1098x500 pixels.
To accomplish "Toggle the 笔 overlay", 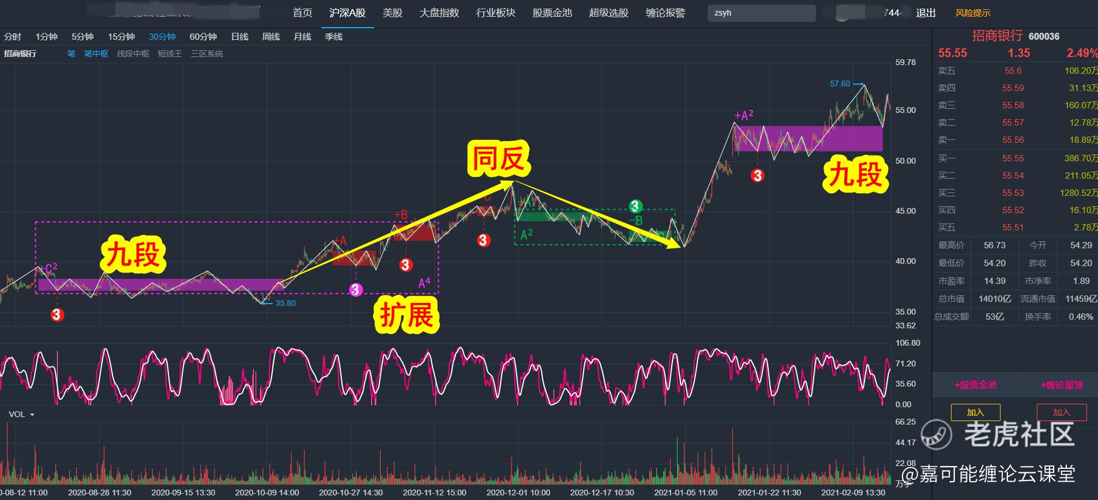I will (71, 54).
